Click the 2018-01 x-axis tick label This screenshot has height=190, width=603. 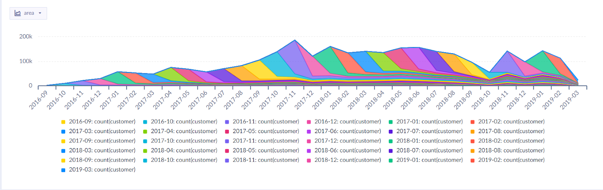pos(322,100)
